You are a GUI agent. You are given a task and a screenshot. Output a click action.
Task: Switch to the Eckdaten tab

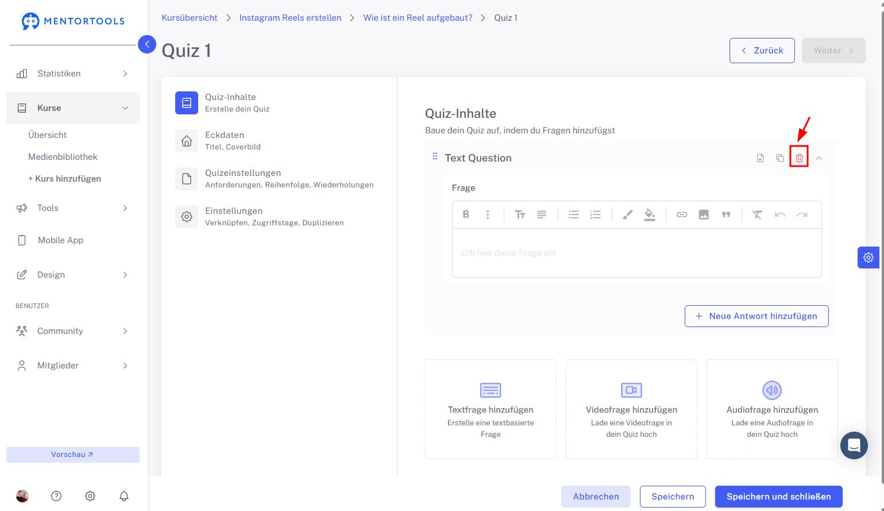tap(280, 141)
